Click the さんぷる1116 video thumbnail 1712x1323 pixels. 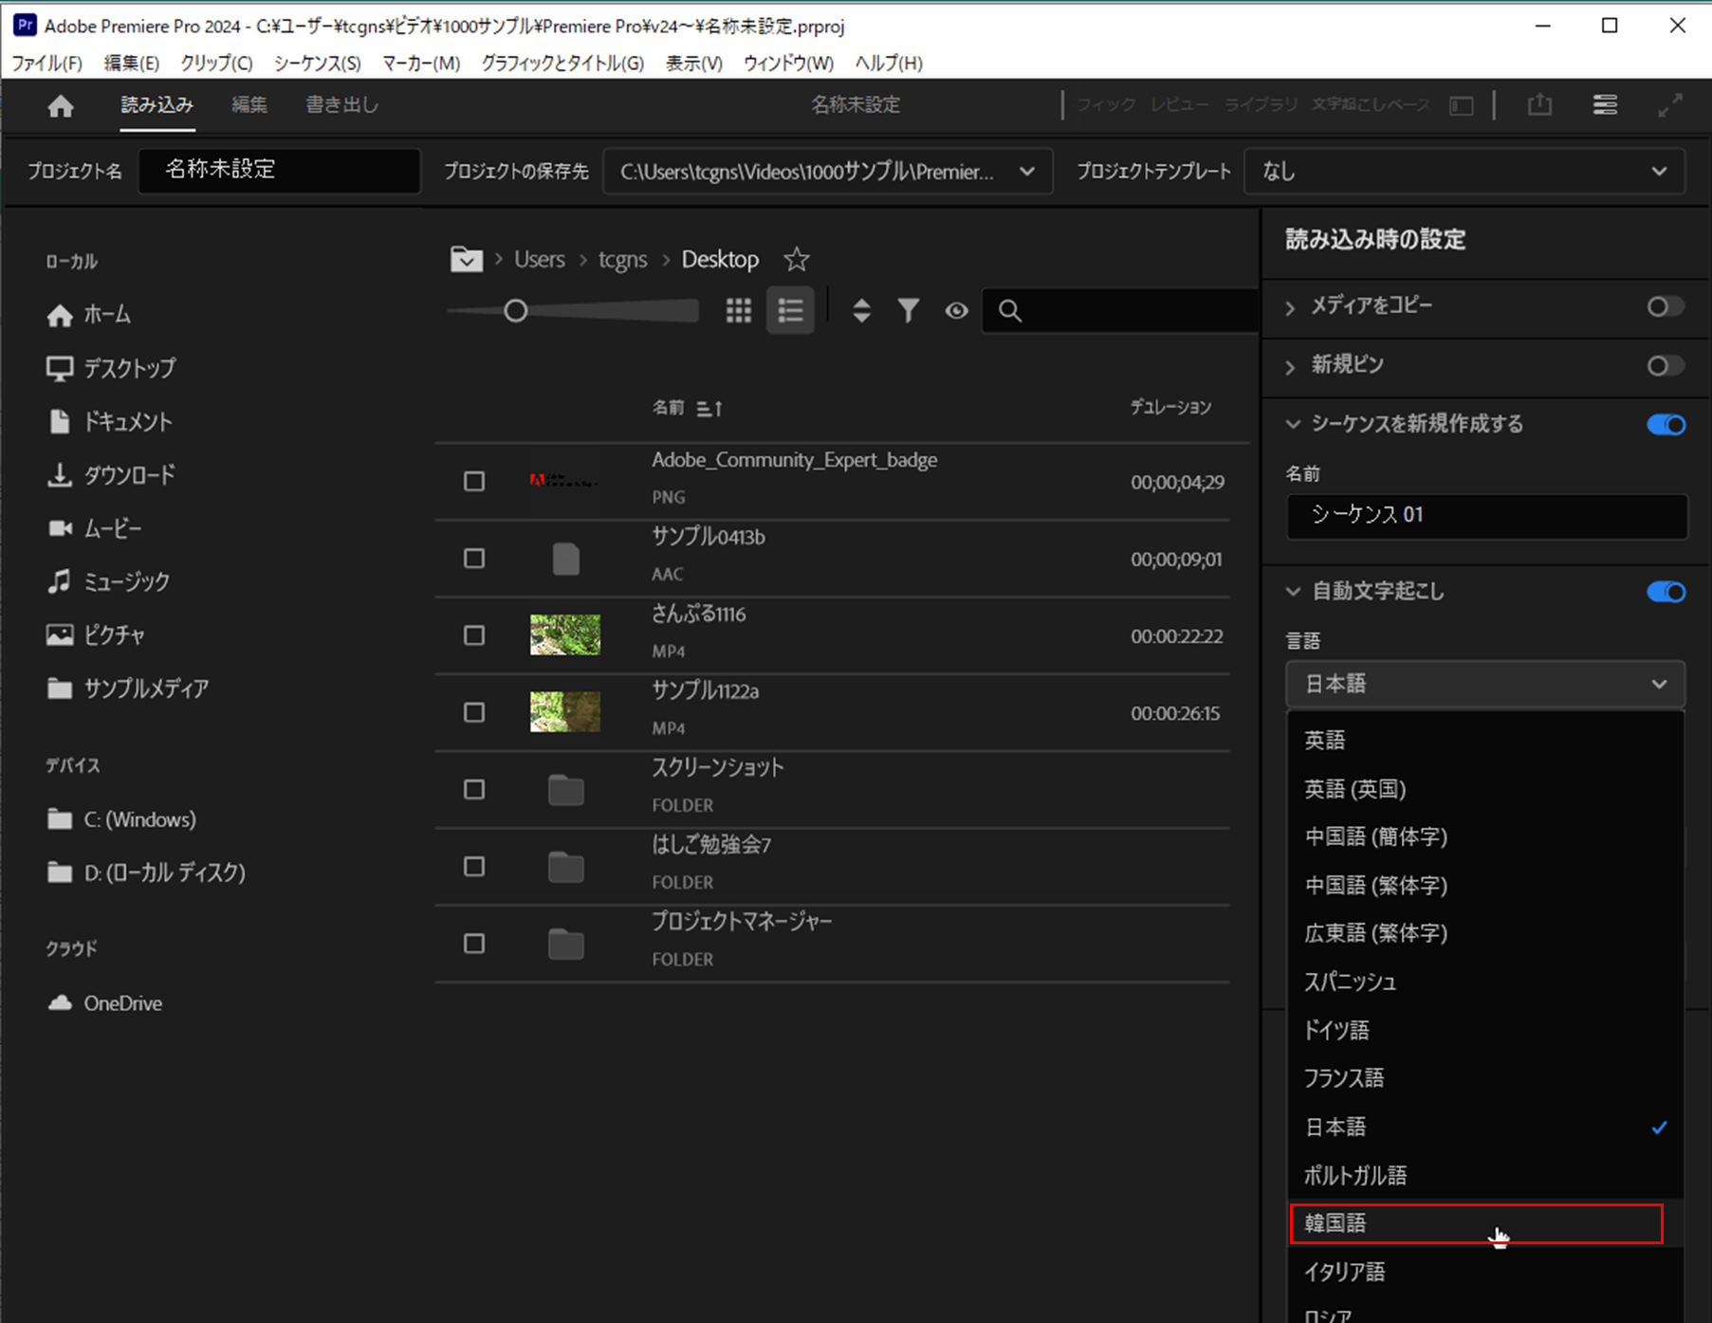pyautogui.click(x=564, y=634)
